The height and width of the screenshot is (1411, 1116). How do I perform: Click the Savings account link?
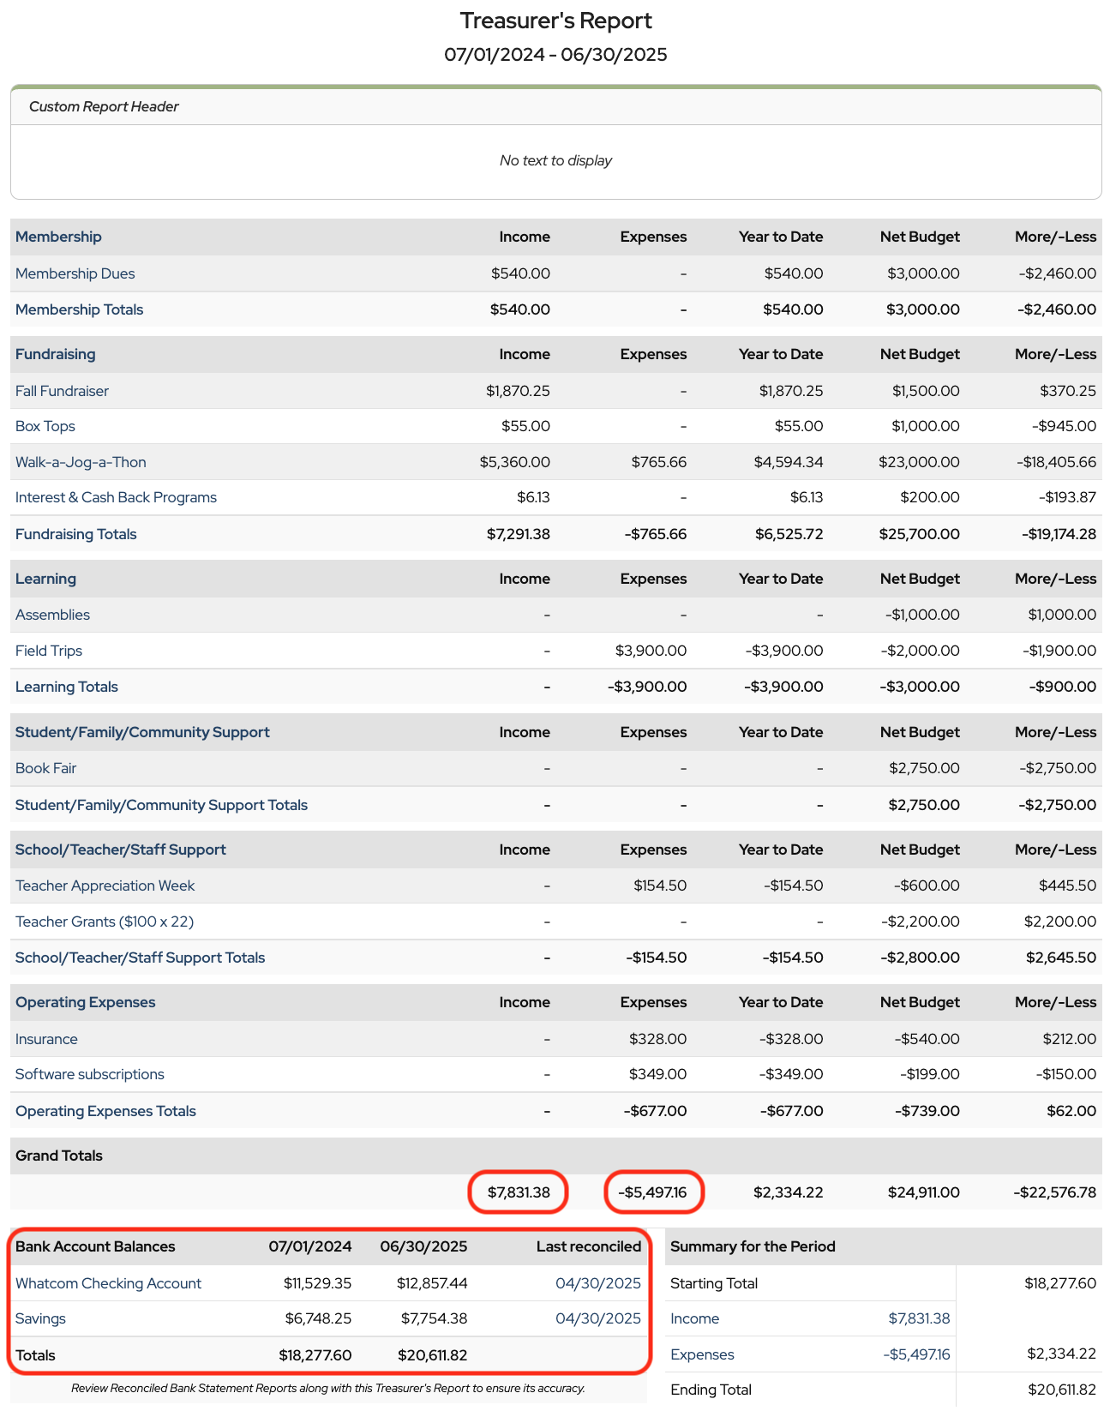[x=40, y=1318]
